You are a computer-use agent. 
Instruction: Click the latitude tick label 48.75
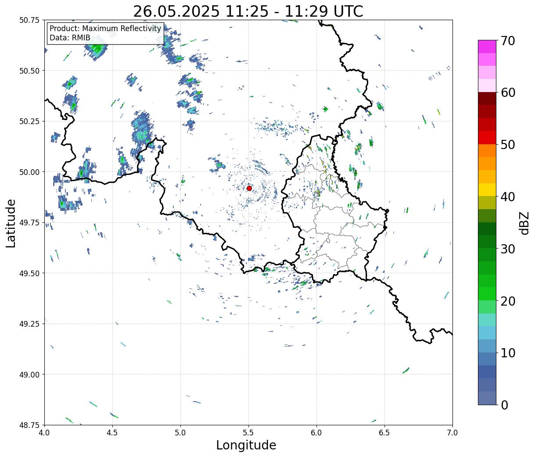29,425
